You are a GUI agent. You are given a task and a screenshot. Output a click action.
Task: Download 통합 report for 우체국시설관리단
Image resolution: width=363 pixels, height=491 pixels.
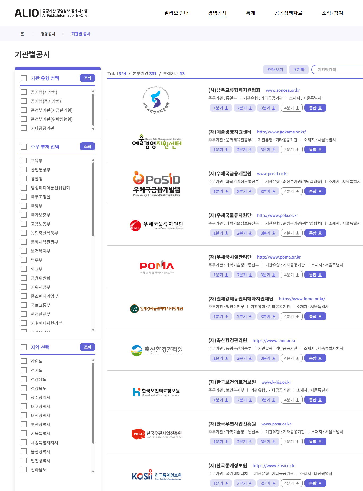[315, 275]
